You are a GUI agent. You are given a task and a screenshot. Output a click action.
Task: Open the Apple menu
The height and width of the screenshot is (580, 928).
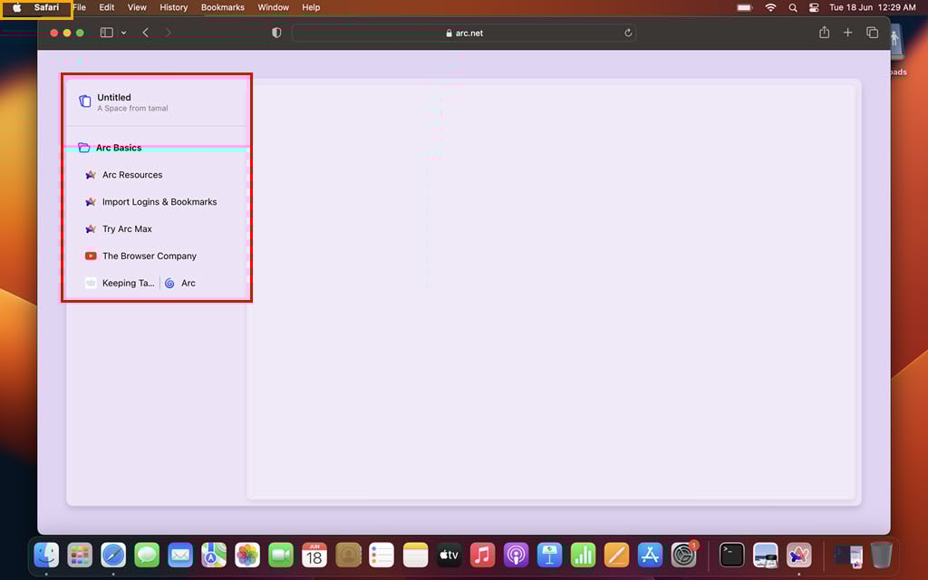click(x=17, y=7)
